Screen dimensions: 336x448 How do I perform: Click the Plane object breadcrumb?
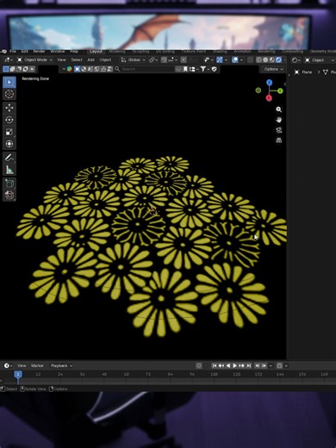pyautogui.click(x=303, y=72)
